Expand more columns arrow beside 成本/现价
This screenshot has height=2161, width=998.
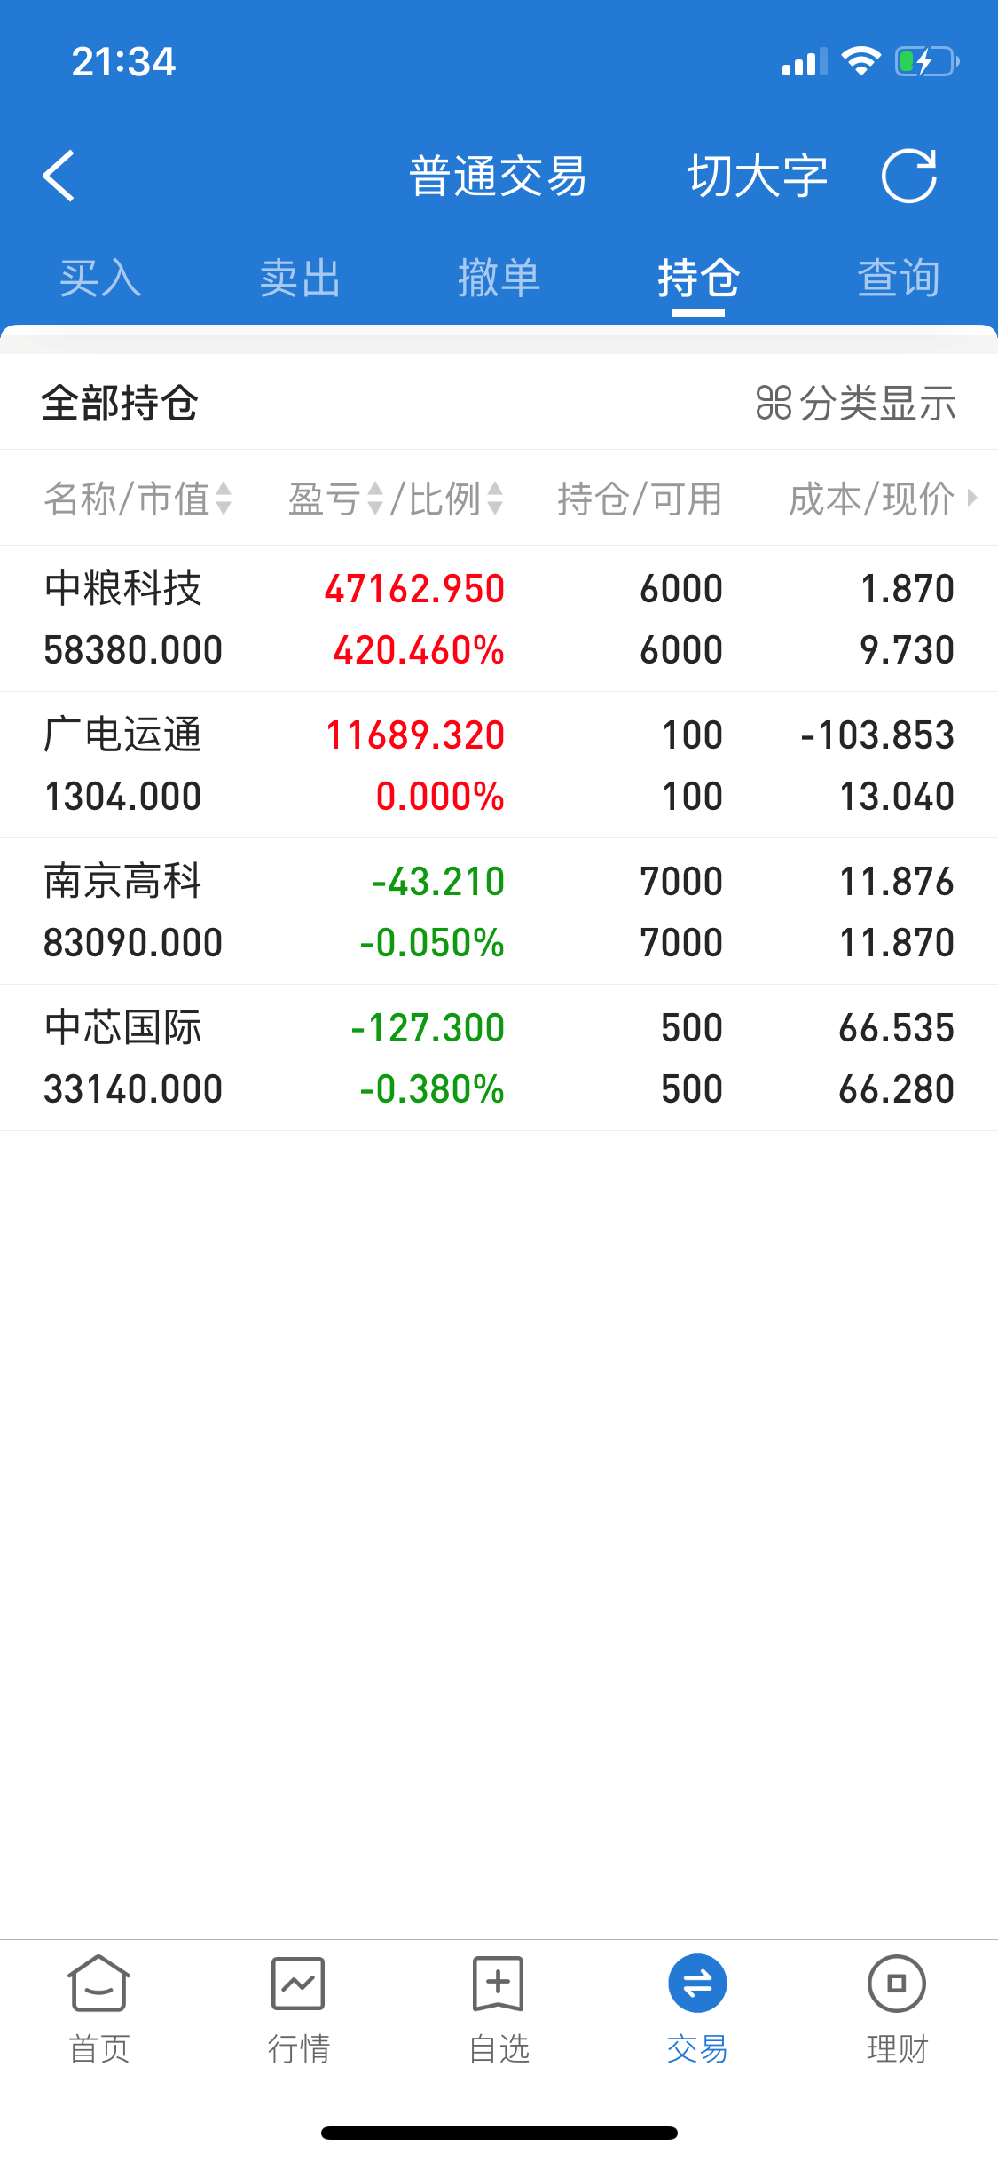tap(972, 498)
